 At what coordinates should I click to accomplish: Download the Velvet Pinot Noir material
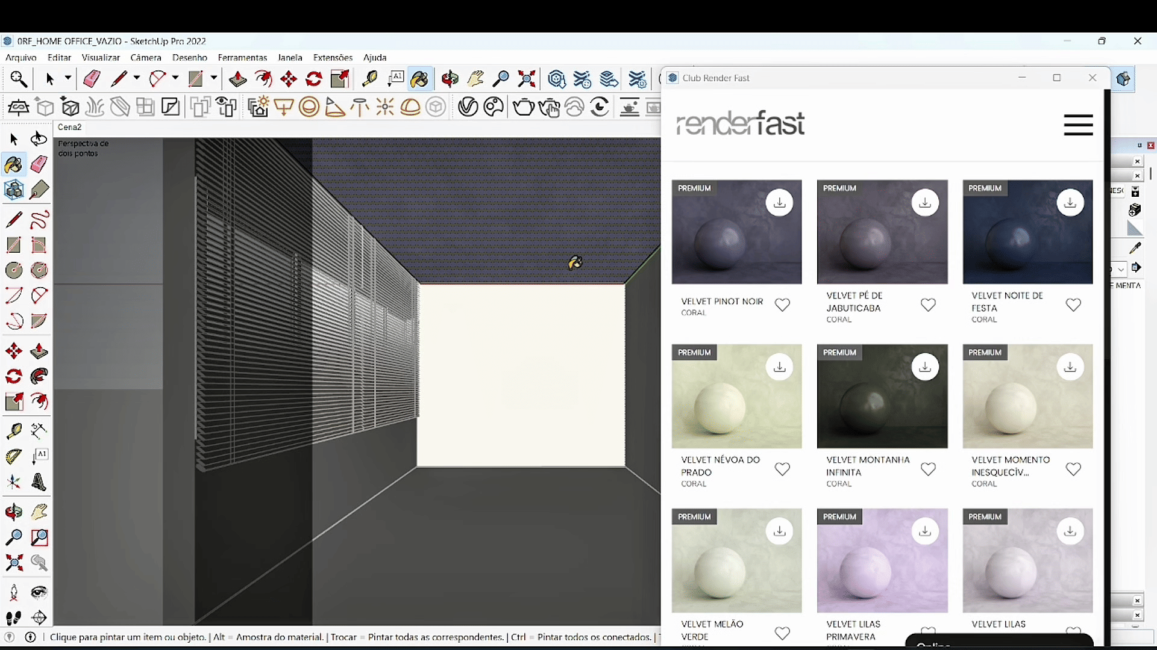point(780,203)
